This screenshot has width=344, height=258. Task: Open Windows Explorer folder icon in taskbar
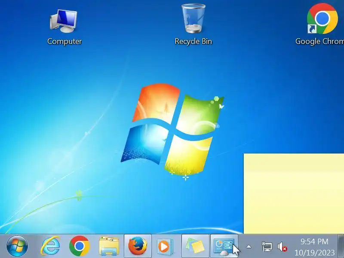pyautogui.click(x=109, y=246)
